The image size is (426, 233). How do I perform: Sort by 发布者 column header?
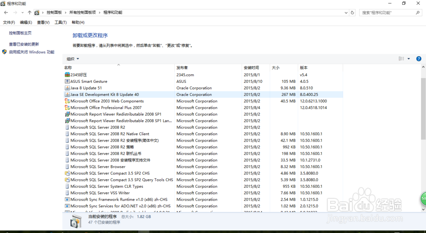pos(208,67)
